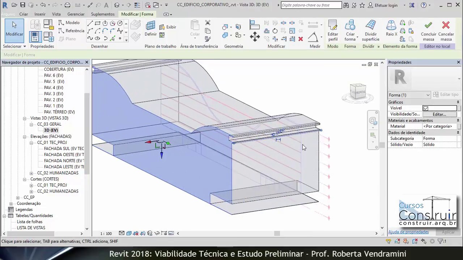The width and height of the screenshot is (463, 260).
Task: Open the Criar ribbon tab
Action: [x=24, y=14]
